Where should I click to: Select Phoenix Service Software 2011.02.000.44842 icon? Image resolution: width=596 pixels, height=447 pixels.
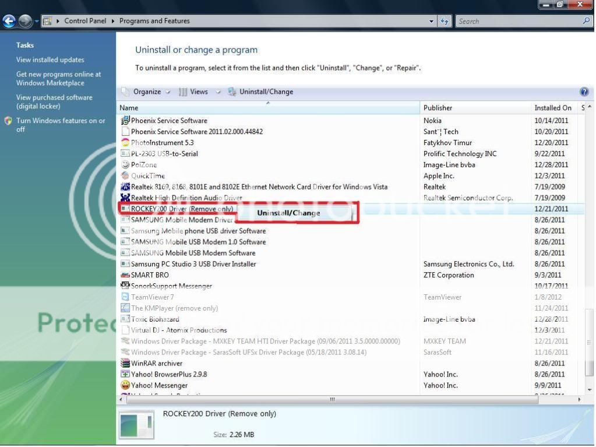[125, 132]
